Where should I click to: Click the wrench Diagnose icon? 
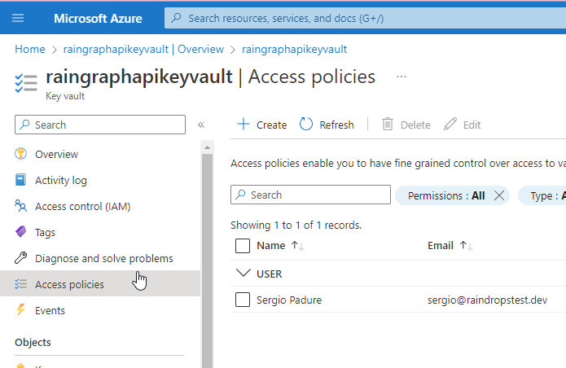pos(20,257)
